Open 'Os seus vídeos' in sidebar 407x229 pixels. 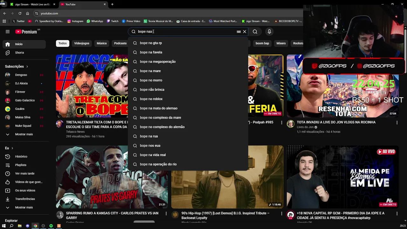click(24, 191)
